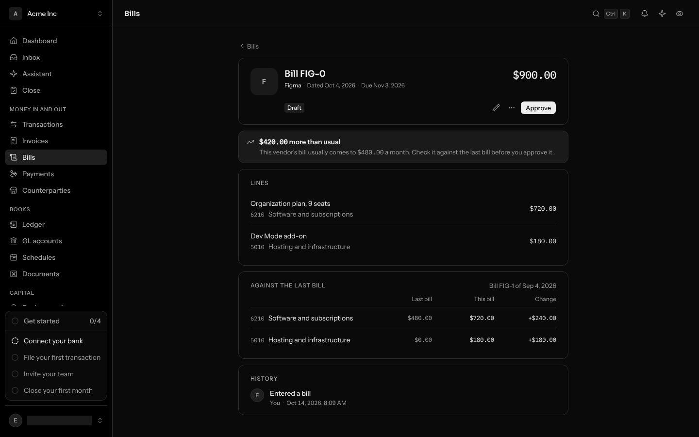Click the Transactions sidebar icon
The height and width of the screenshot is (437, 699).
point(14,124)
